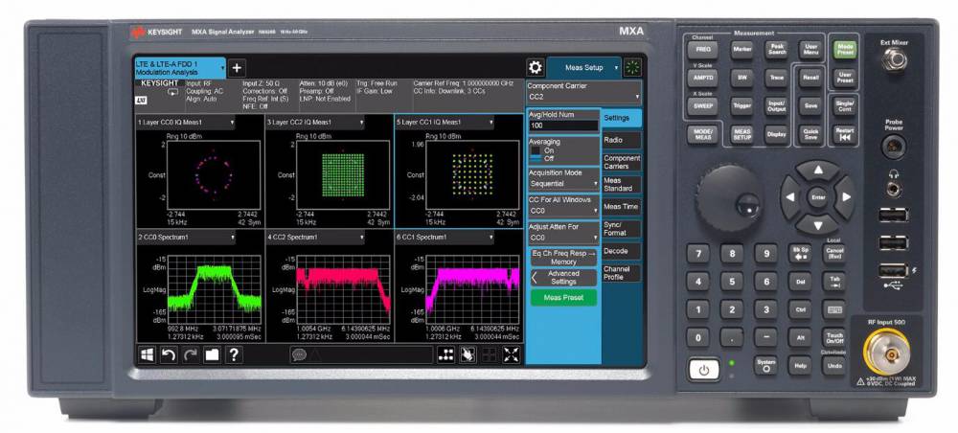The image size is (958, 433).
Task: Select the Meas Standard side tab
Action: (622, 185)
